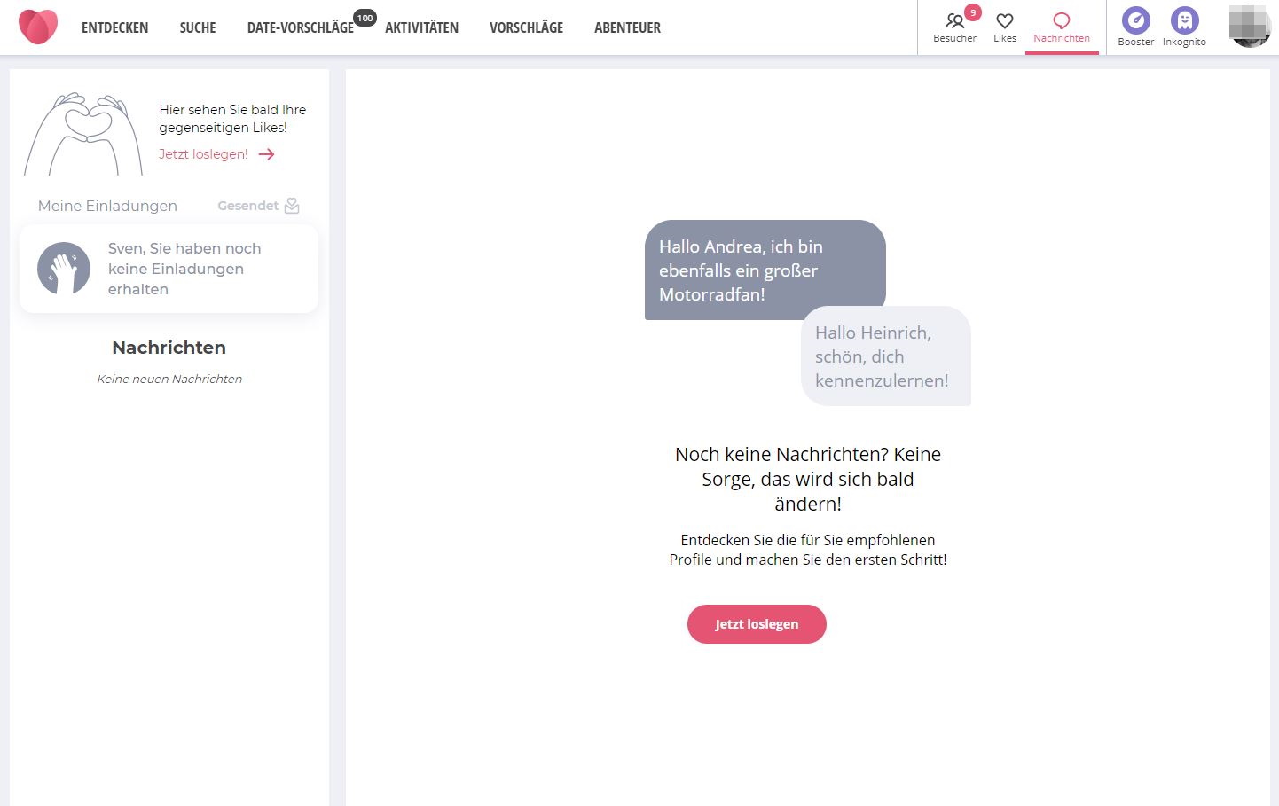Click the 'Hallo Heinrich' reply bubble
This screenshot has width=1279, height=806.
pos(885,356)
